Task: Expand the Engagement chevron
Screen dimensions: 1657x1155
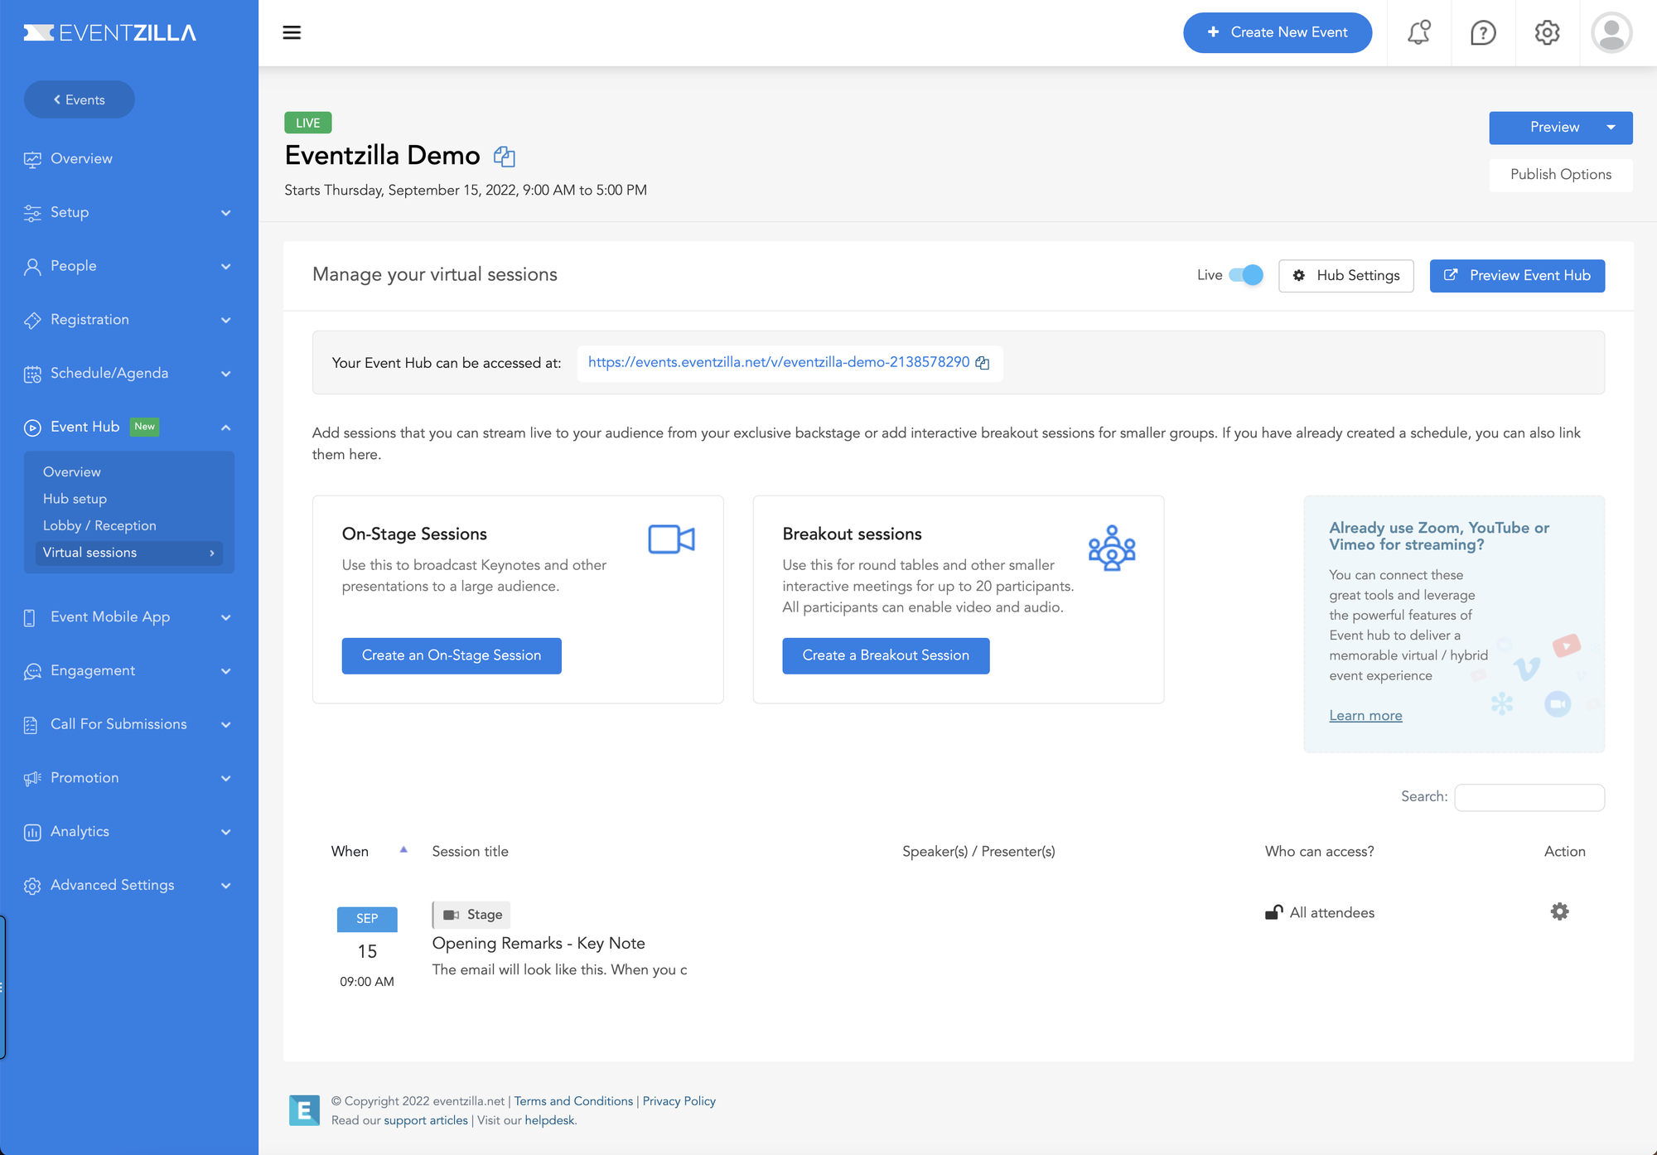Action: (225, 671)
